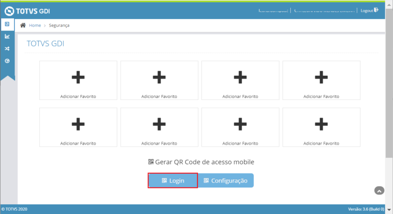Select the Segurança breadcrumb entry

click(59, 25)
